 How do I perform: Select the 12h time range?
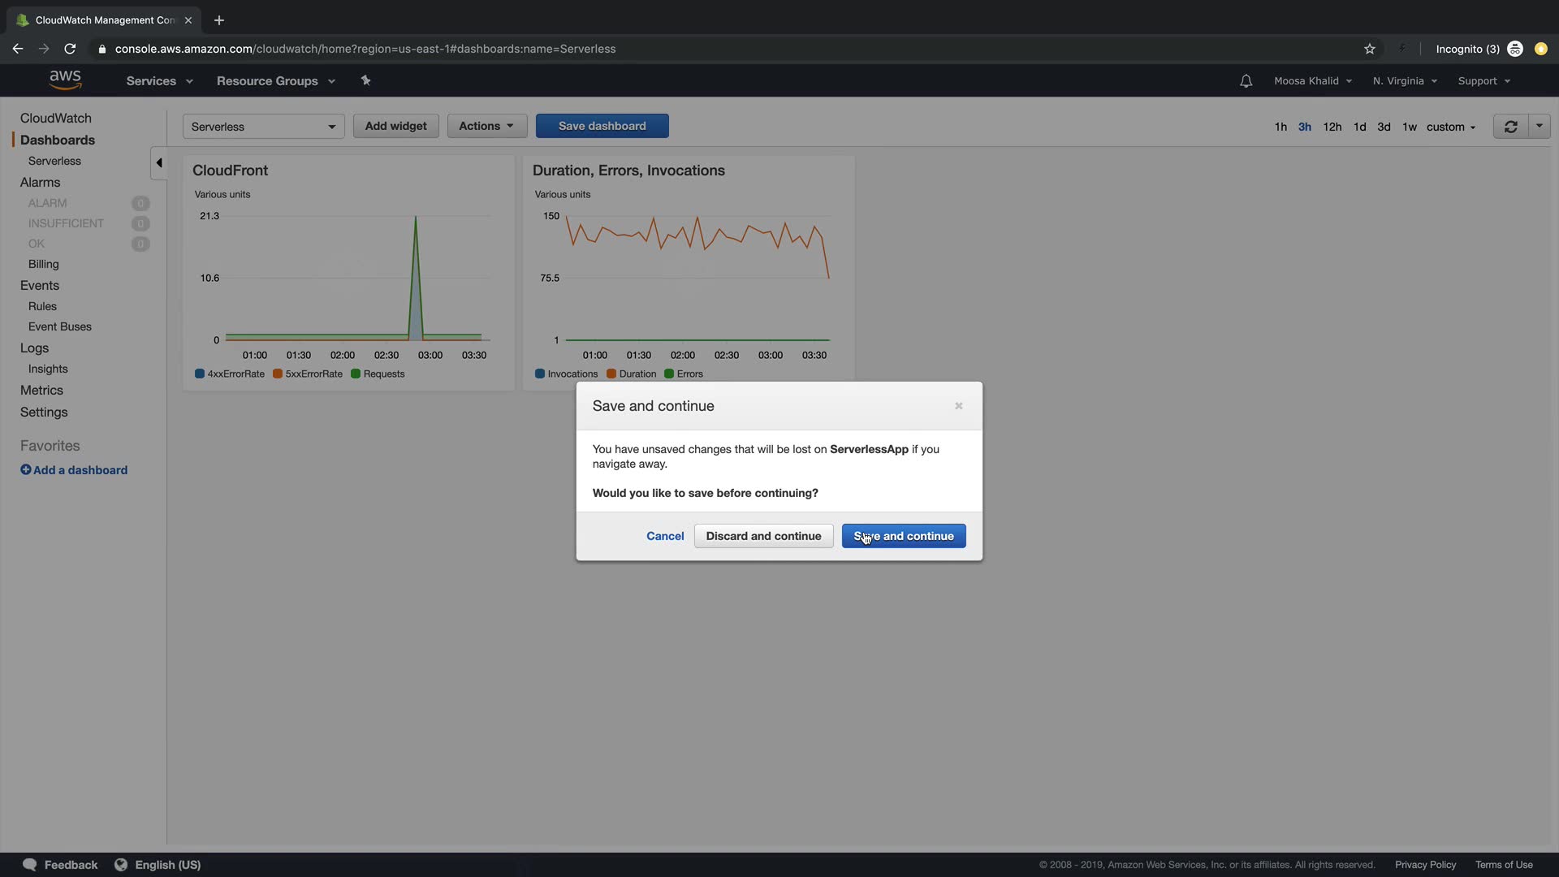point(1332,127)
